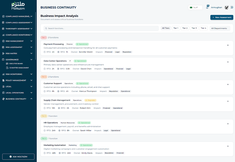Click arrow on Marketing Automation card
235x162 pixels.
pyautogui.click(x=228, y=146)
